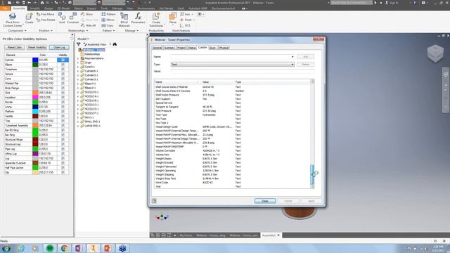Expand the Origin tree node

[78, 63]
